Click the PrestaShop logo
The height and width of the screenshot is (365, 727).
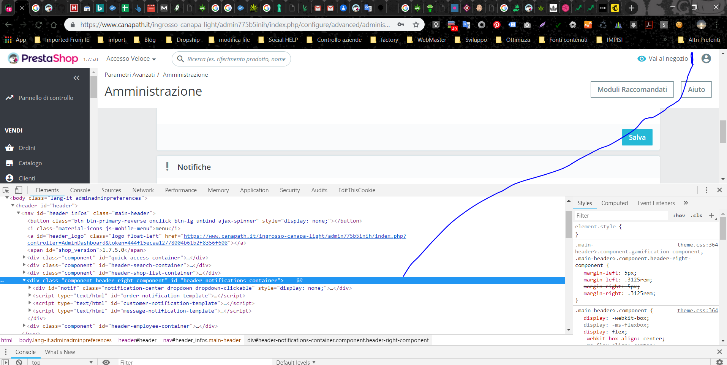(x=43, y=58)
